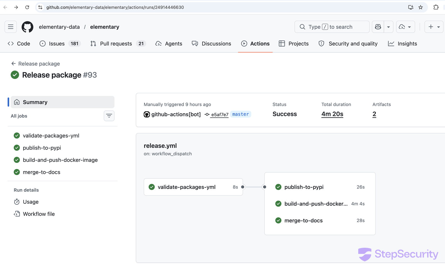Image resolution: width=445 pixels, height=268 pixels.
Task: Open the Agents tab
Action: click(x=169, y=44)
